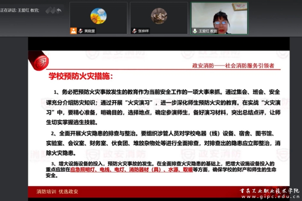Click the gray arrow icon right of the speaking indicator

tap(59, 11)
